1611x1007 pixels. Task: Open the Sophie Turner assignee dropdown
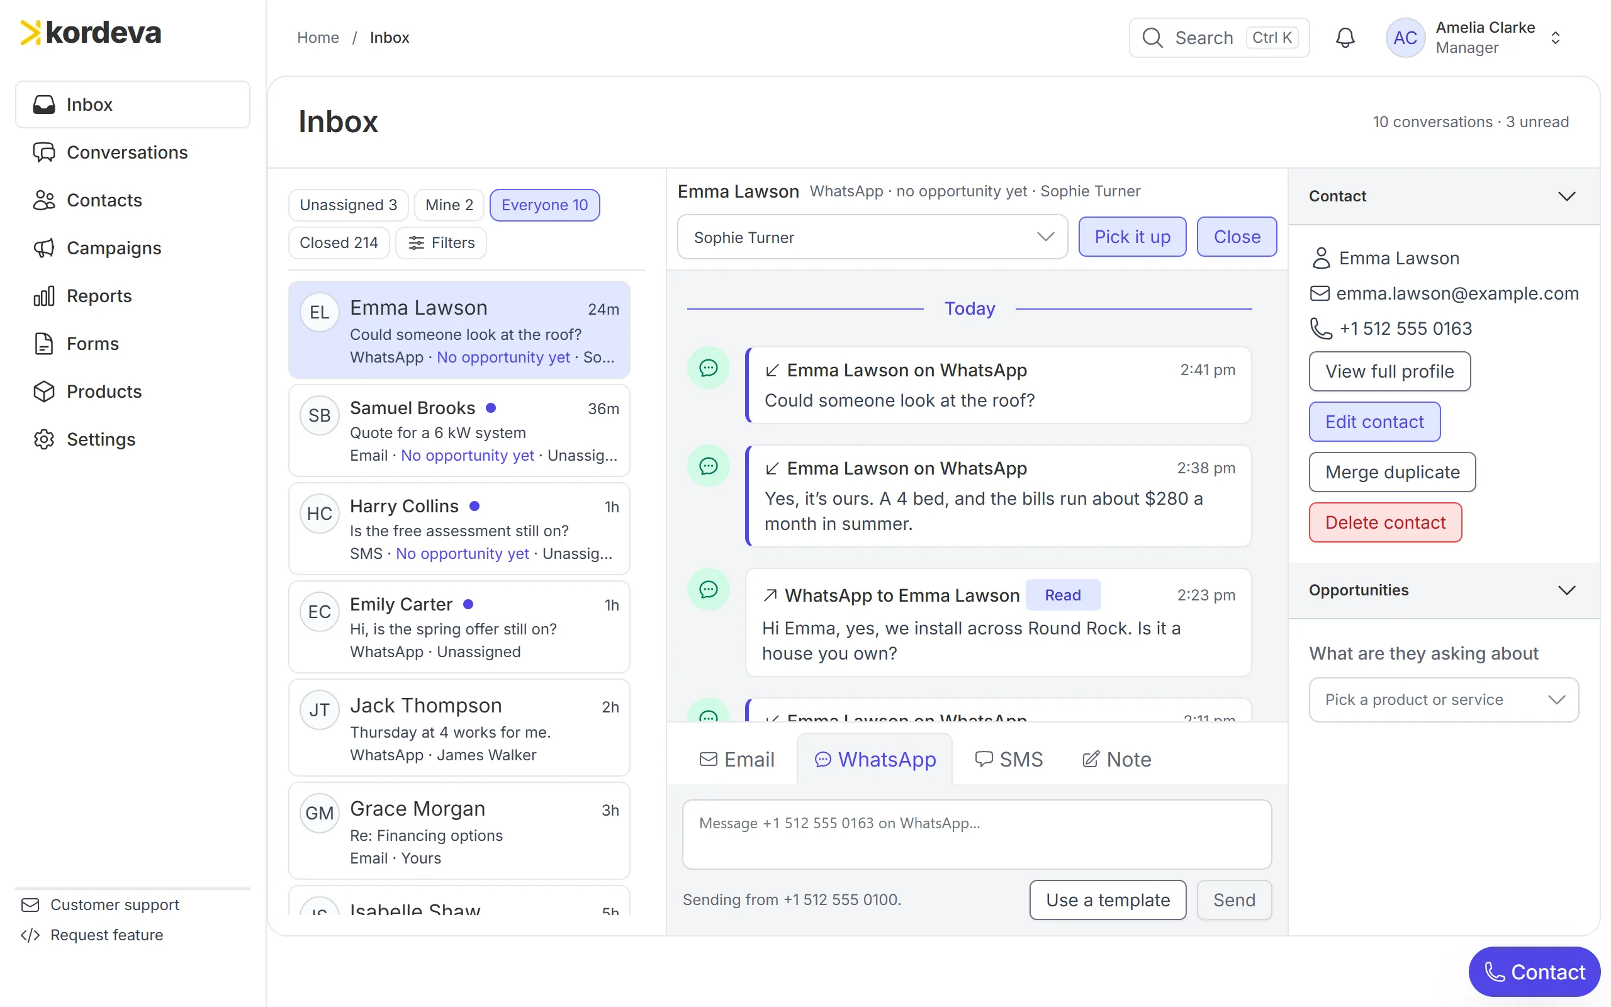872,237
